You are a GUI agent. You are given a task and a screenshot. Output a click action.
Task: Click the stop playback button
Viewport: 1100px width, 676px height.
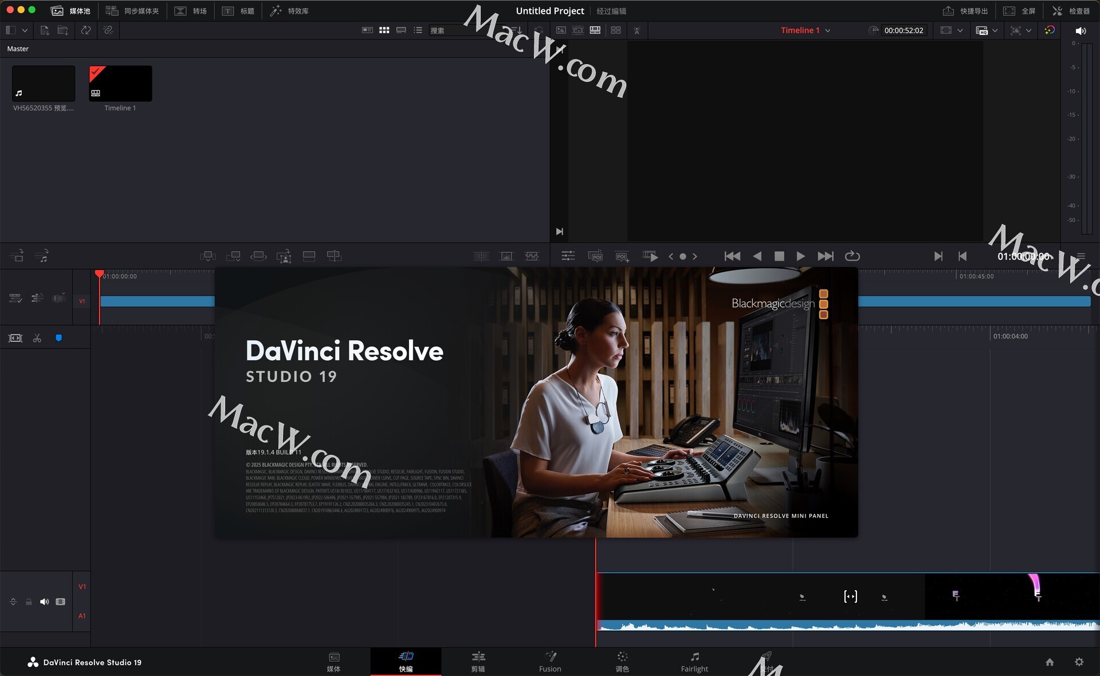(x=779, y=256)
